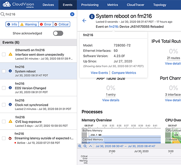Click the info icon beside System reboot title
The height and width of the screenshot is (165, 181).
pos(92,16)
